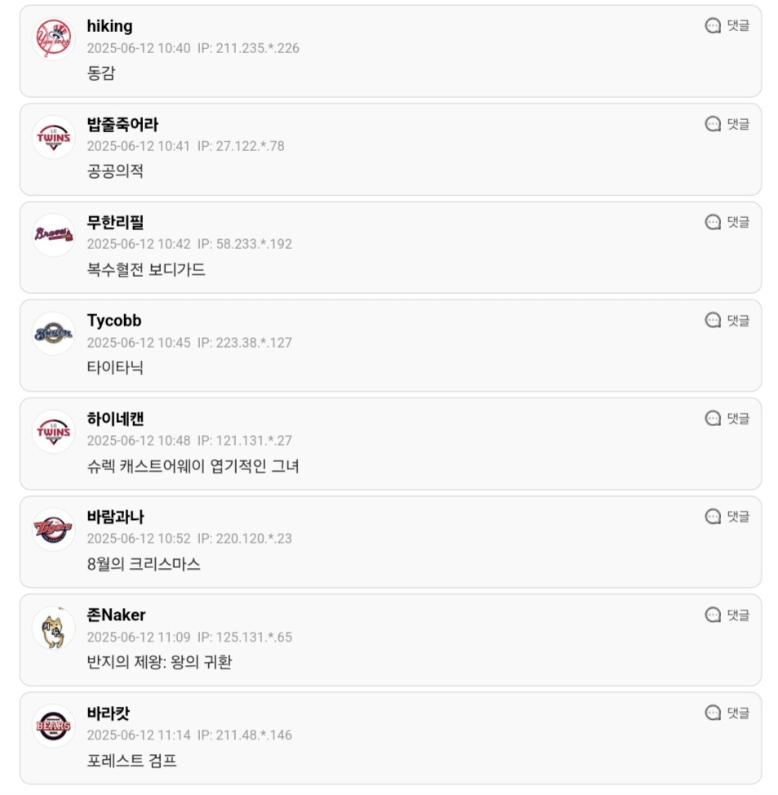Click the LG Twins avatar beside 밥줄죽어라
Viewport: 778px width, 795px height.
pos(53,137)
